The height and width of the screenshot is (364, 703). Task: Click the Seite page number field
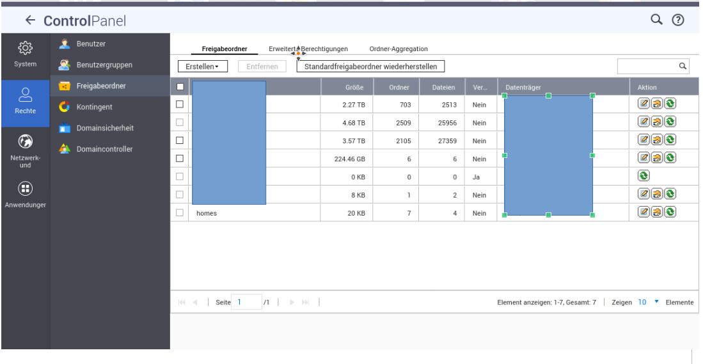click(246, 302)
